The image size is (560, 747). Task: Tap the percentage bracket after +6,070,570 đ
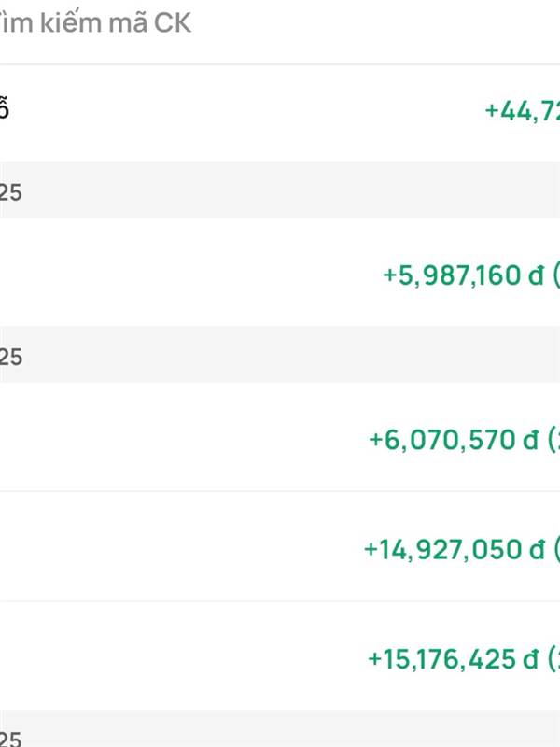pyautogui.click(x=553, y=440)
